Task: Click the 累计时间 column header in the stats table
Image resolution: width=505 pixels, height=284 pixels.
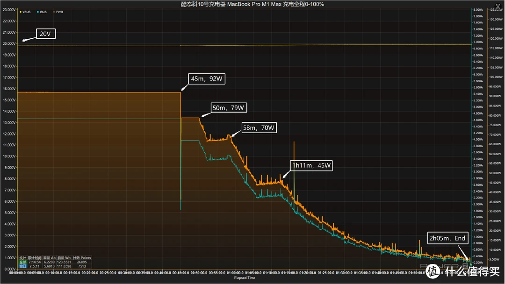Action: (x=36, y=257)
